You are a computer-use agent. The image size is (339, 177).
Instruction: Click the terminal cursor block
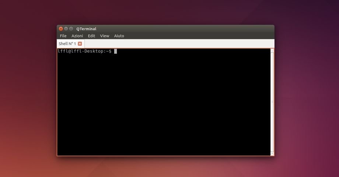click(x=115, y=51)
